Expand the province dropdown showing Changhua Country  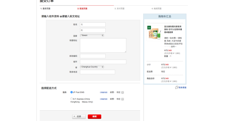[x=92, y=67]
